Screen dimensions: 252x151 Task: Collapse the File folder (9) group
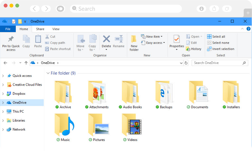click(48, 73)
